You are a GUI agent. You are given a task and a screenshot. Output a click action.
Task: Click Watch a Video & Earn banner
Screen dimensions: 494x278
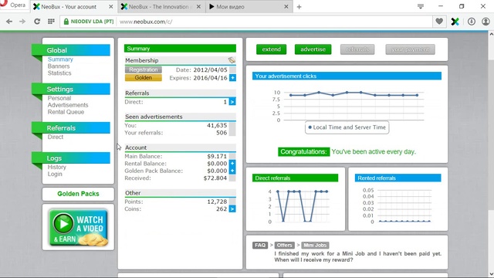click(x=78, y=227)
